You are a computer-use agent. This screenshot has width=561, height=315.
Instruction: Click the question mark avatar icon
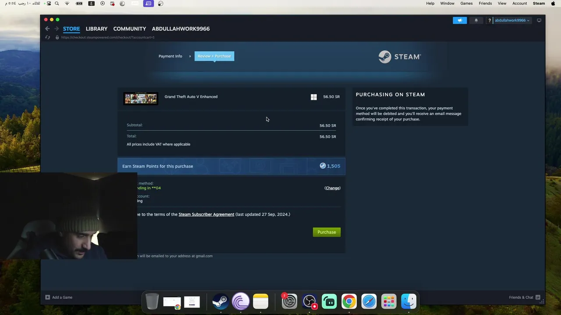click(x=490, y=21)
